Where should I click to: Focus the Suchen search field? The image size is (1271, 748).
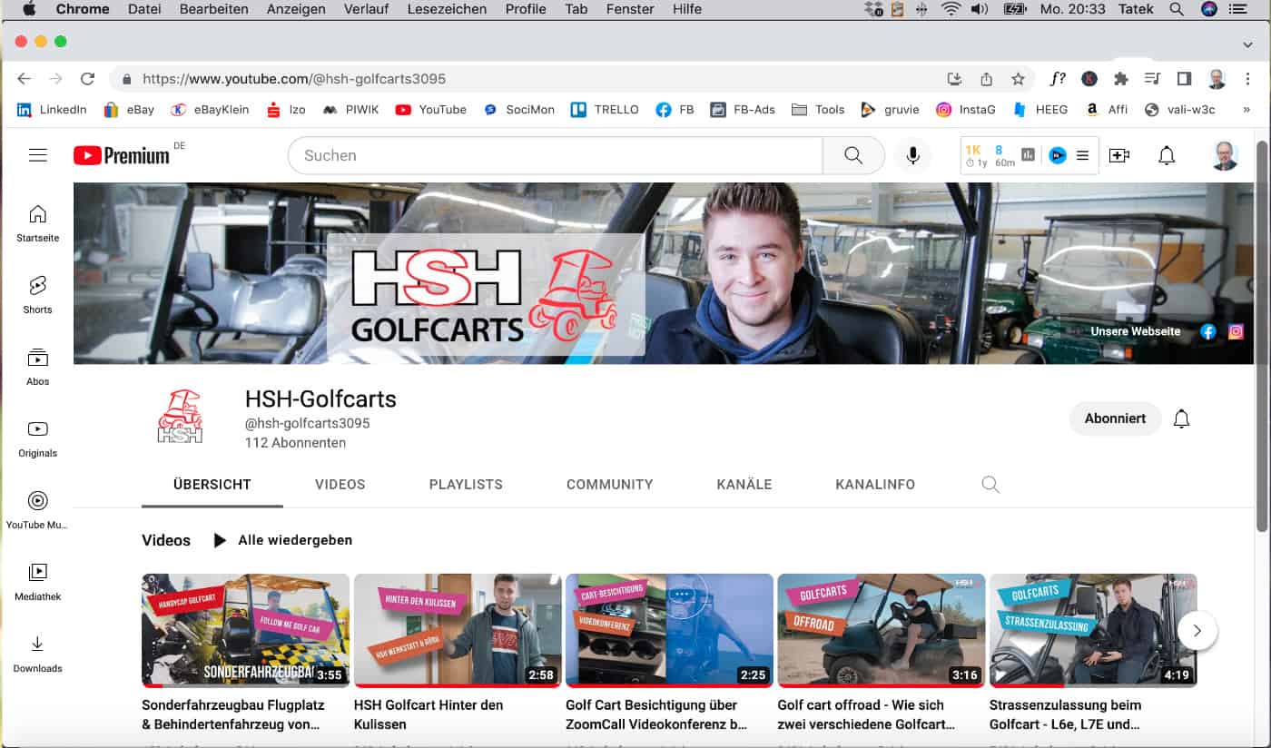click(x=556, y=155)
